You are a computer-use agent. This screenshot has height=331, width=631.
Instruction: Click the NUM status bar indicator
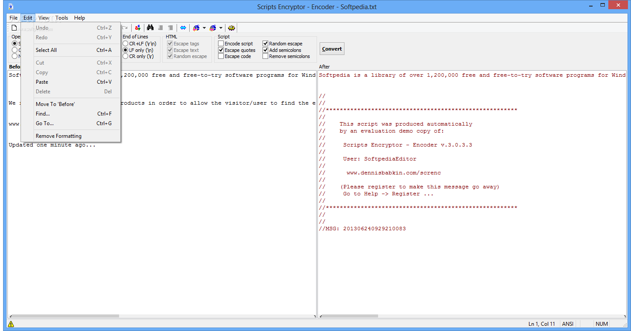click(x=602, y=324)
